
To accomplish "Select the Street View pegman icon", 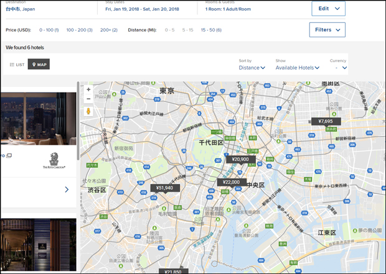I will [88, 111].
